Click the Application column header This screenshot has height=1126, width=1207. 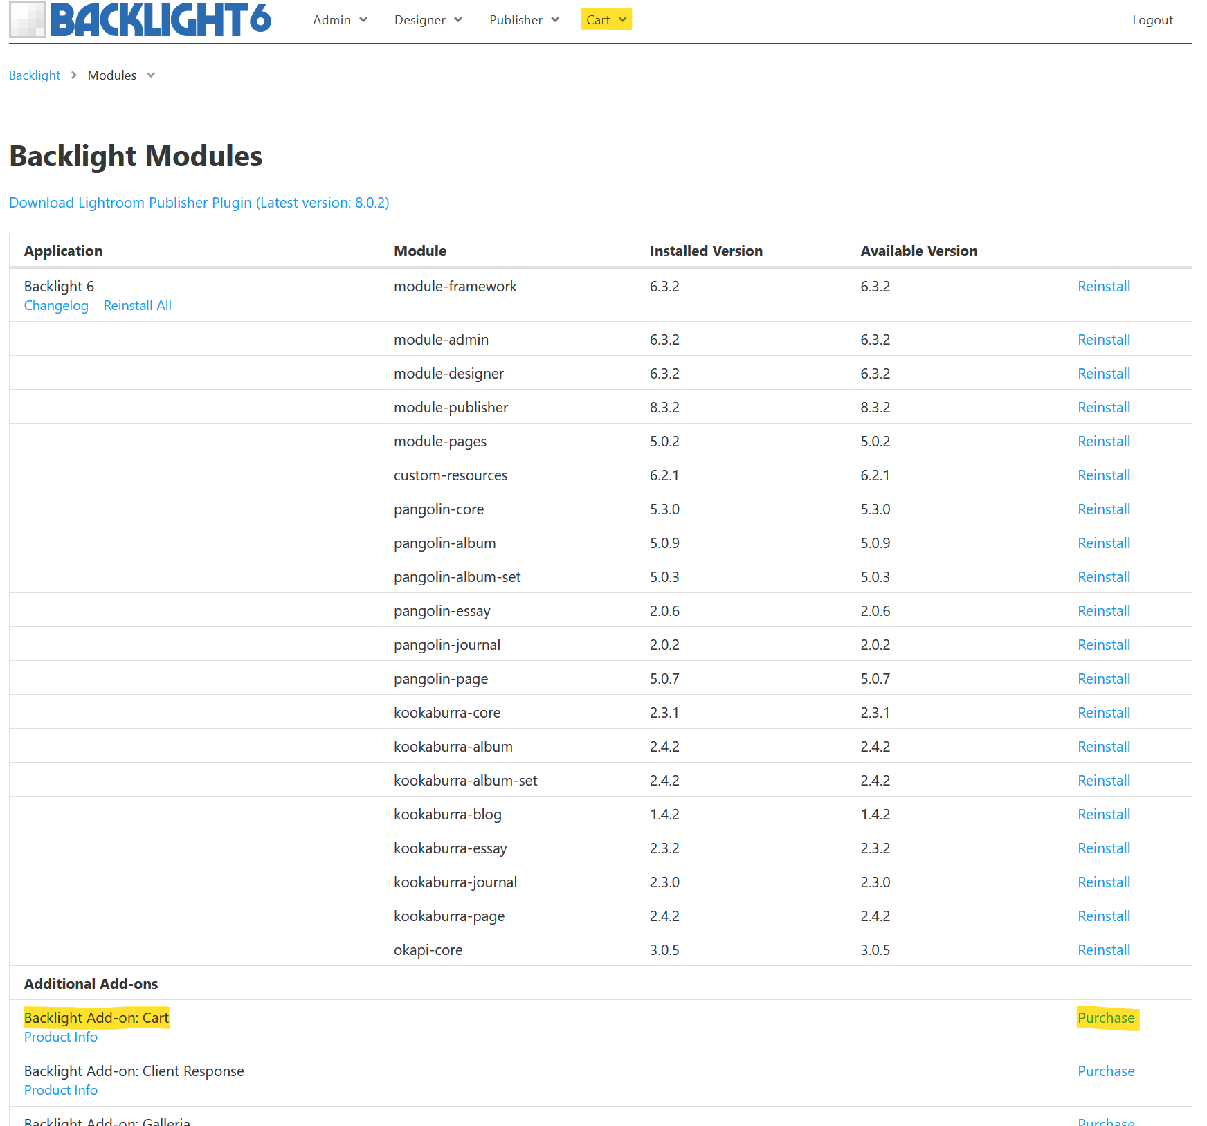(63, 251)
